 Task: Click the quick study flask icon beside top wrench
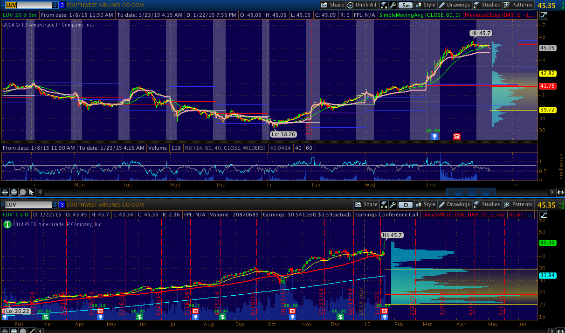[x=384, y=5]
